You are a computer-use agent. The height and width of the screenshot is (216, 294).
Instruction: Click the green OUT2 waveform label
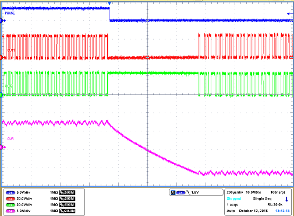pyautogui.click(x=9, y=86)
